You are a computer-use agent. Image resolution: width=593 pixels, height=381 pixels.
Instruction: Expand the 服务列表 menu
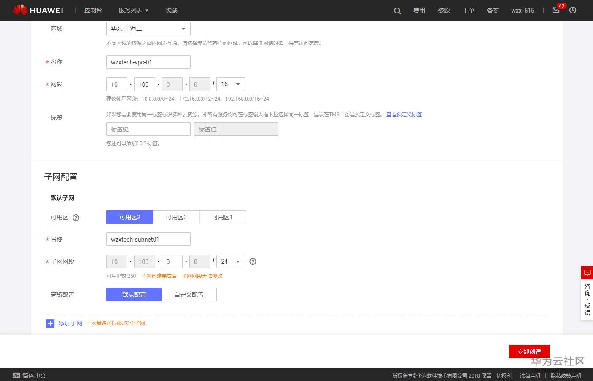pyautogui.click(x=132, y=10)
